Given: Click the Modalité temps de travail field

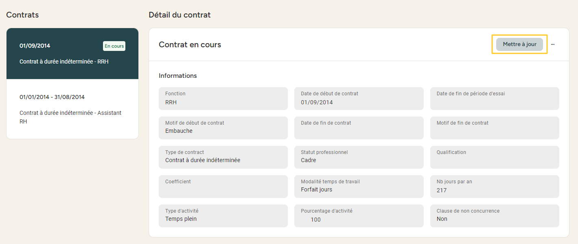Looking at the screenshot, I should pyautogui.click(x=359, y=187).
